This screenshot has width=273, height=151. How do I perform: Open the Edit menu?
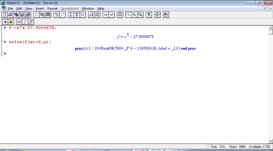[19, 9]
